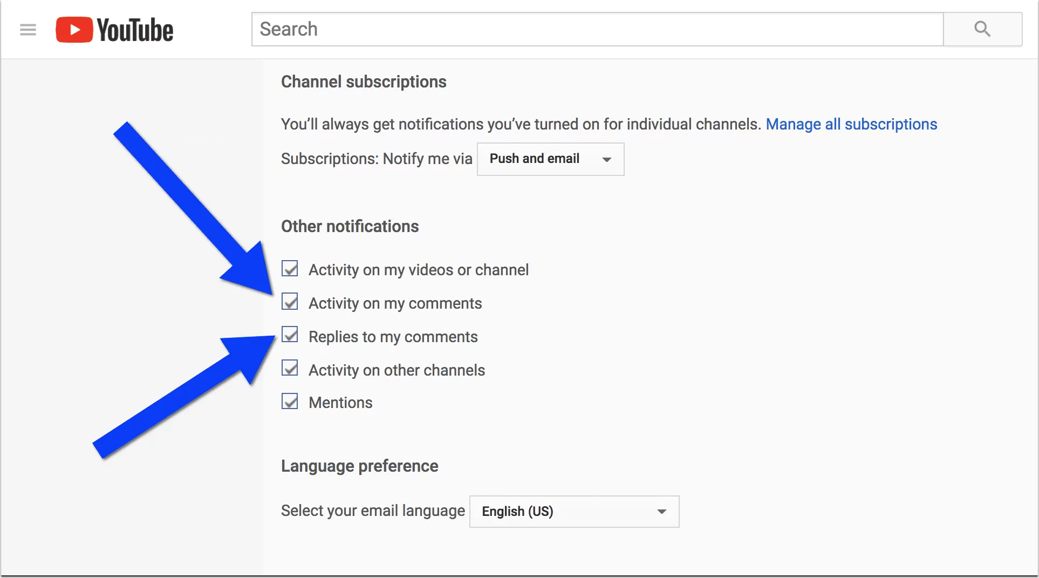This screenshot has height=578, width=1039.
Task: Open Manage all subscriptions link
Action: pos(851,124)
